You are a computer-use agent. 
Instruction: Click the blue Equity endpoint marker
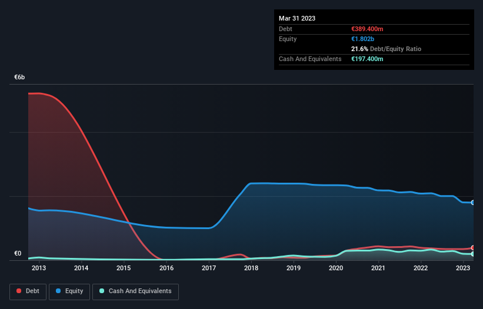coord(473,203)
